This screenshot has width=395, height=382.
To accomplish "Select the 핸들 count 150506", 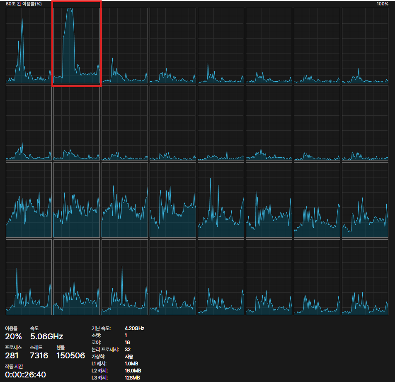I will (x=70, y=355).
